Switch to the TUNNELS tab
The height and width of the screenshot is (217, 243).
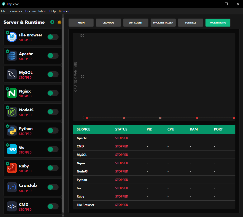coord(191,23)
